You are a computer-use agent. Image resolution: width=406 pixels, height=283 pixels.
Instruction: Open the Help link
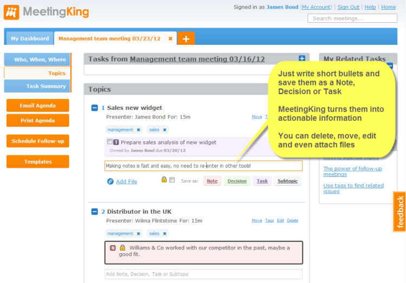(370, 7)
